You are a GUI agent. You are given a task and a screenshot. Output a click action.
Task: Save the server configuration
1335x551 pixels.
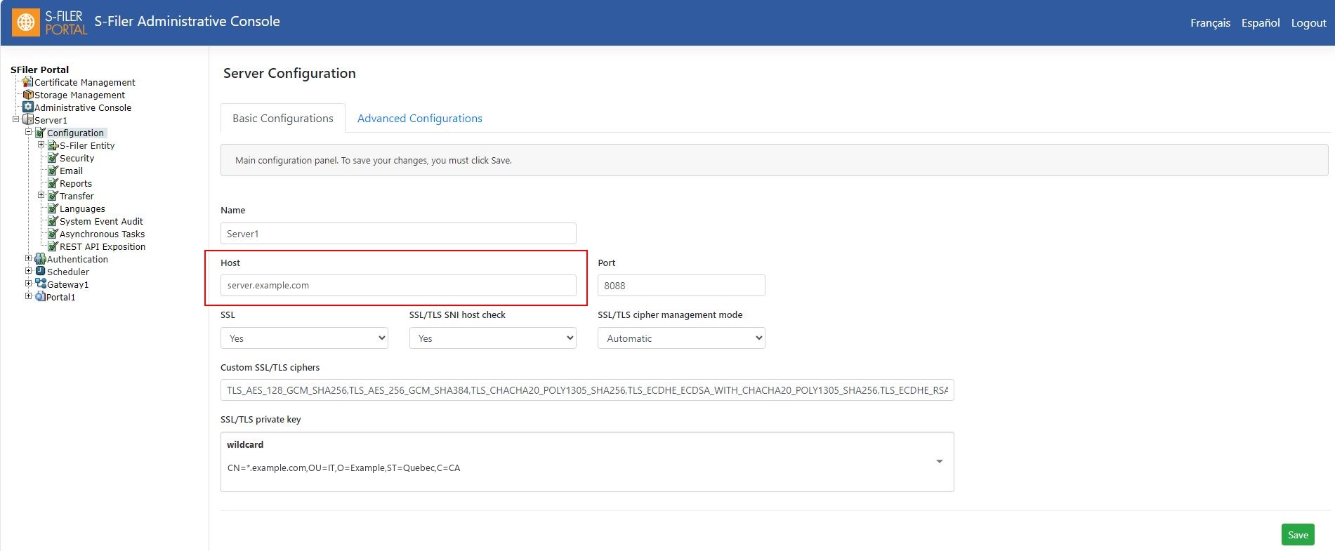(x=1298, y=535)
